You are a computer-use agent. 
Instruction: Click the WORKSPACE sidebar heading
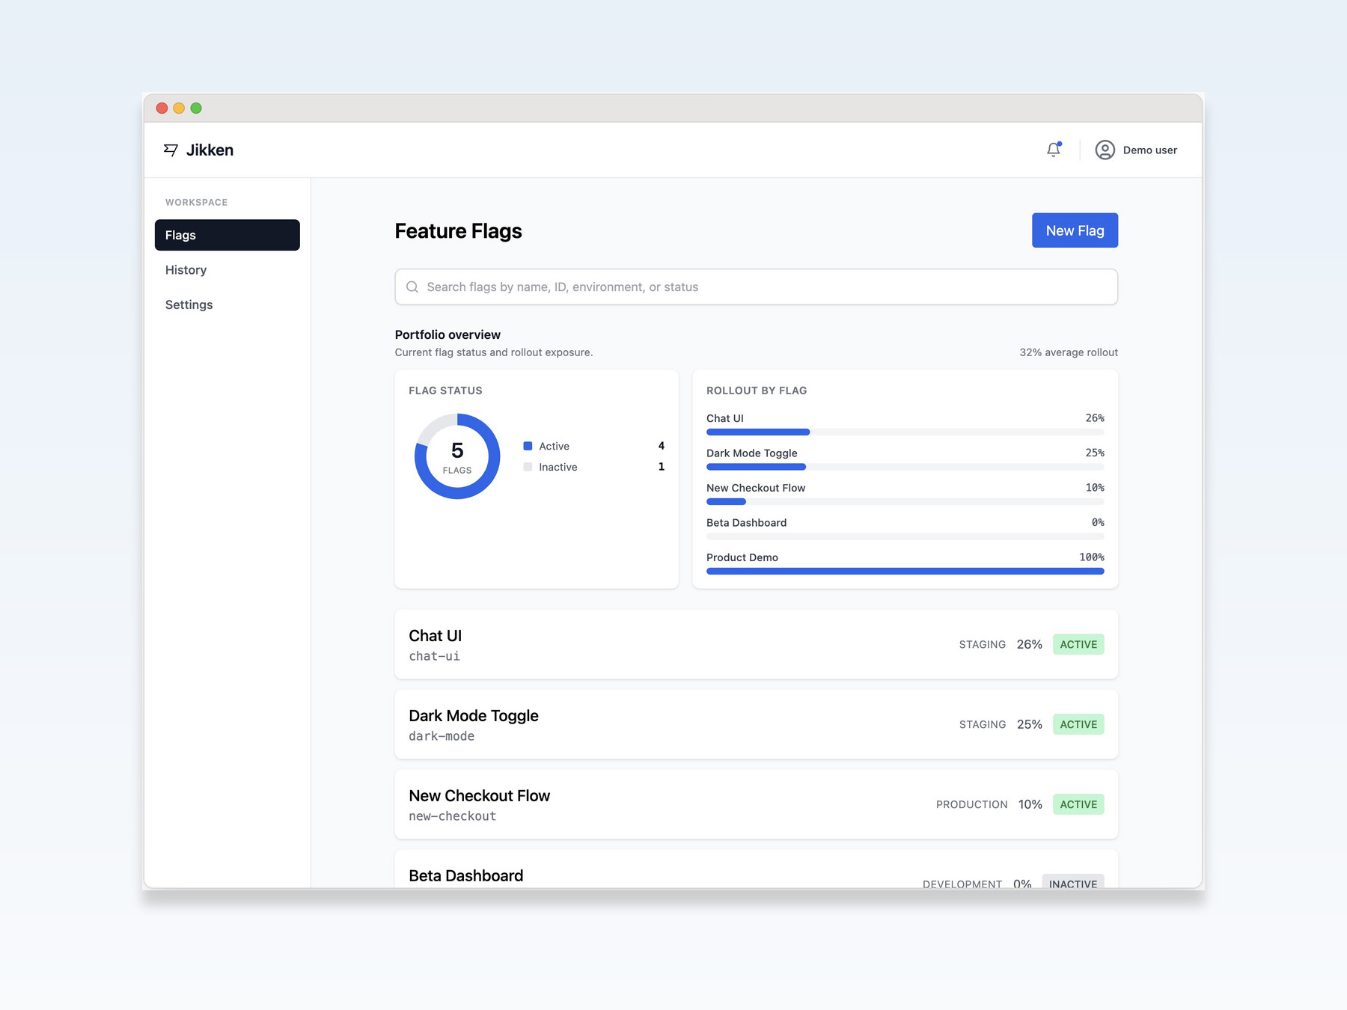[196, 203]
